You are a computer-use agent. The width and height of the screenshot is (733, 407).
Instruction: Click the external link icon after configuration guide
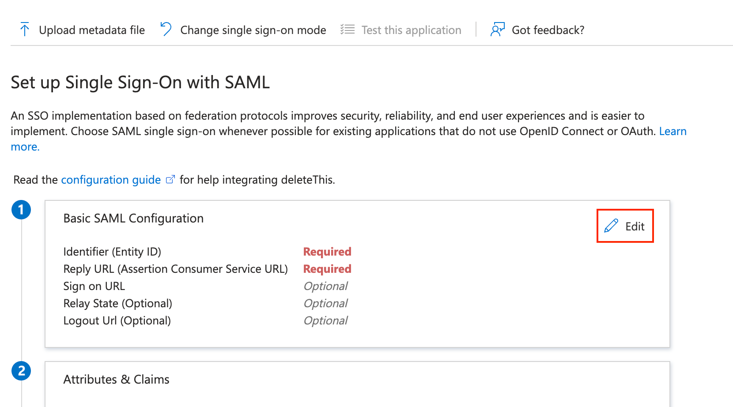(170, 180)
